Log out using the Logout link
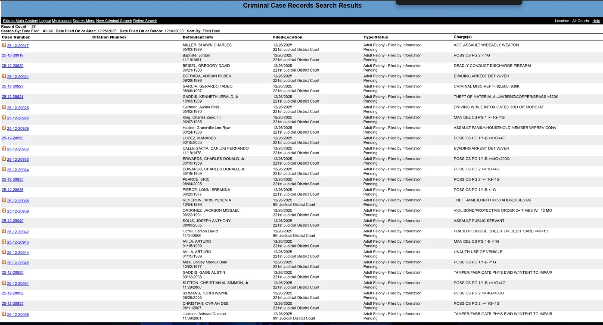This screenshot has width=603, height=325. click(45, 21)
